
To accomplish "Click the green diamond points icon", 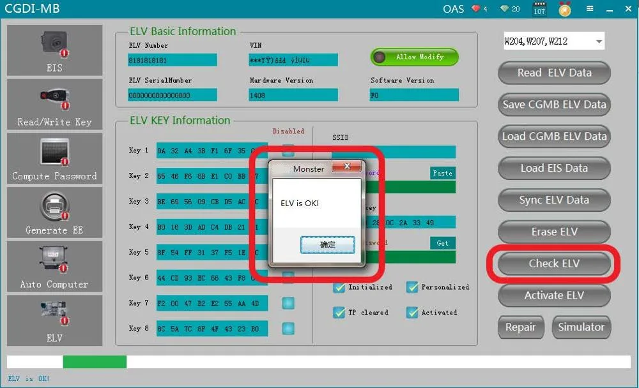I will tap(505, 8).
